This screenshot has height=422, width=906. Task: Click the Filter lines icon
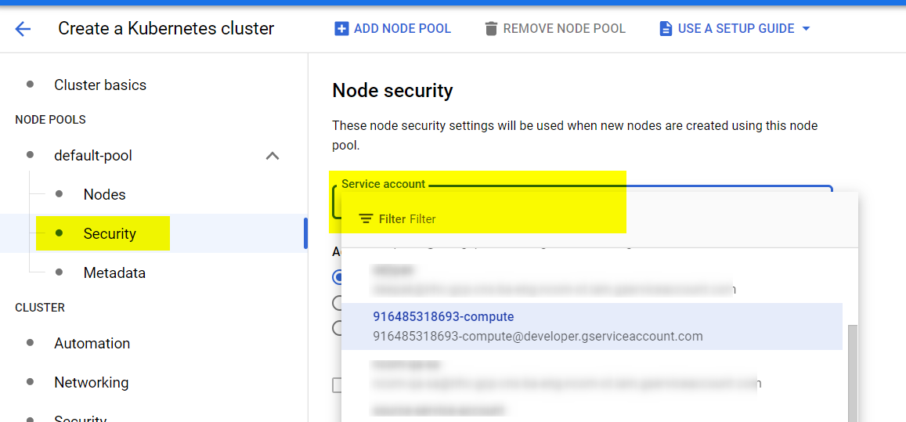(x=366, y=219)
